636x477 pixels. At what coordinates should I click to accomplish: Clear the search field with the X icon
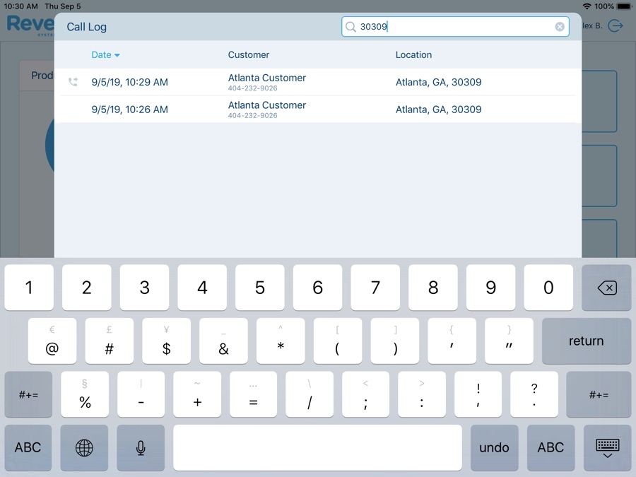click(560, 27)
